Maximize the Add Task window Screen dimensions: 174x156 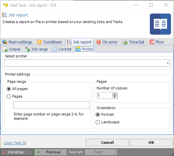pyautogui.click(x=151, y=5)
